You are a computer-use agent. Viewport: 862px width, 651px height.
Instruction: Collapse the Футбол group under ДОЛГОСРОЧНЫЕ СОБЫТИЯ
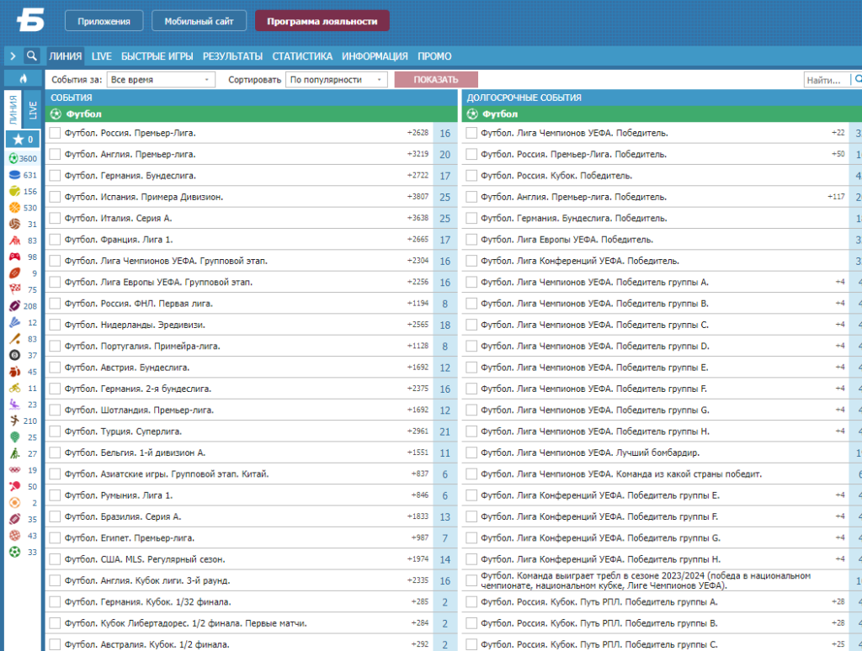(x=662, y=114)
